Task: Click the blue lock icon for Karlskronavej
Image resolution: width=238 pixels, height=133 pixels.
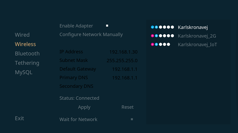Action: coord(156,27)
